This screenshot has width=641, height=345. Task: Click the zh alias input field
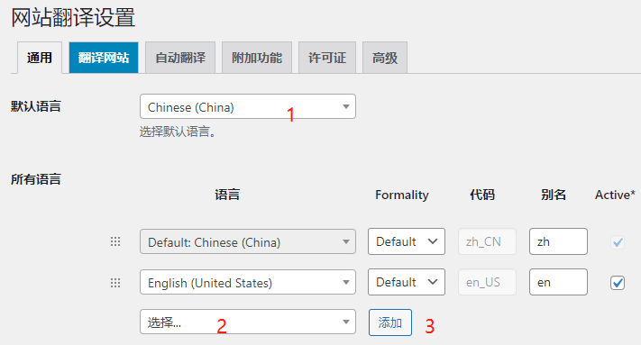tap(558, 241)
